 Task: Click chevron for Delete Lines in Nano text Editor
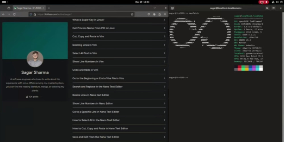[x=164, y=95]
